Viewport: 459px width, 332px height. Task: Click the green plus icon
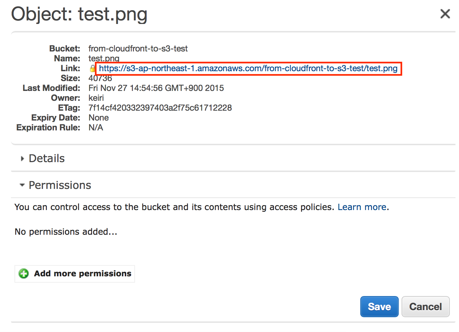(24, 273)
